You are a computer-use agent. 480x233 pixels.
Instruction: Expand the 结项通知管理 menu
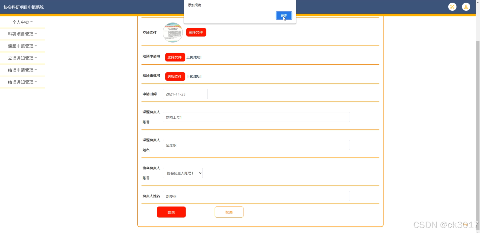point(22,82)
